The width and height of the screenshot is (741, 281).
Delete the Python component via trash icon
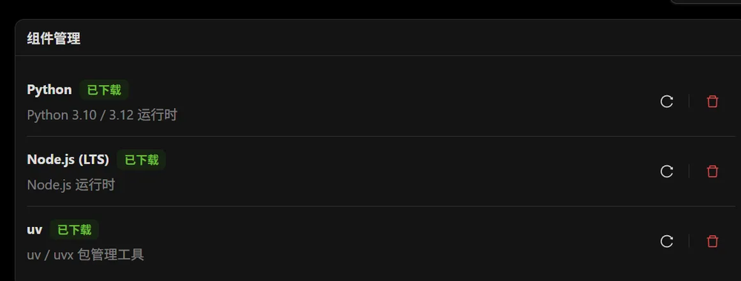pos(712,101)
